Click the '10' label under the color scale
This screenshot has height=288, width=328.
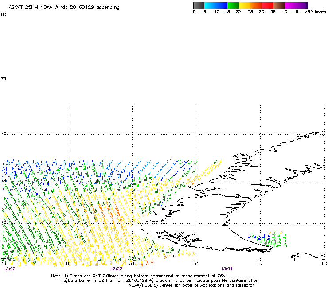click(x=217, y=12)
